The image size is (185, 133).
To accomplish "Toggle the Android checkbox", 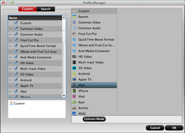I will [16, 80].
